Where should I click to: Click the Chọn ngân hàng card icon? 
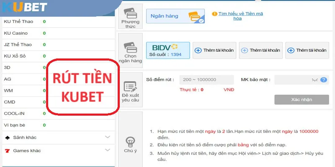click(x=130, y=48)
